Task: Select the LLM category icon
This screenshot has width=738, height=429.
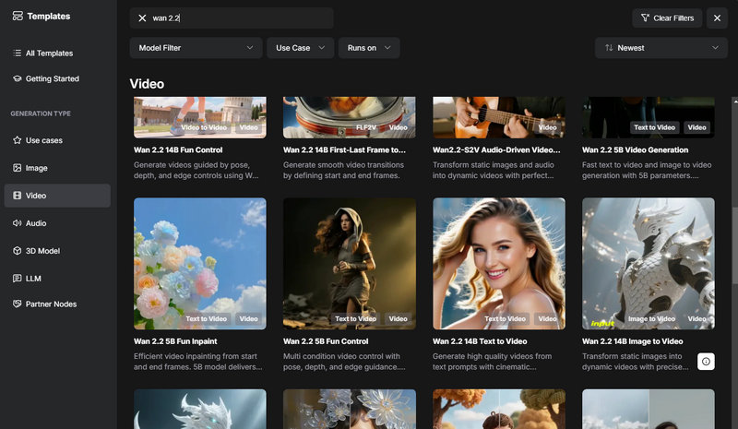Action: tap(18, 278)
